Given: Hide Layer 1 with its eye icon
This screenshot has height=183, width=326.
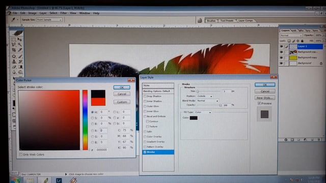Looking at the screenshot, I should point(281,46).
